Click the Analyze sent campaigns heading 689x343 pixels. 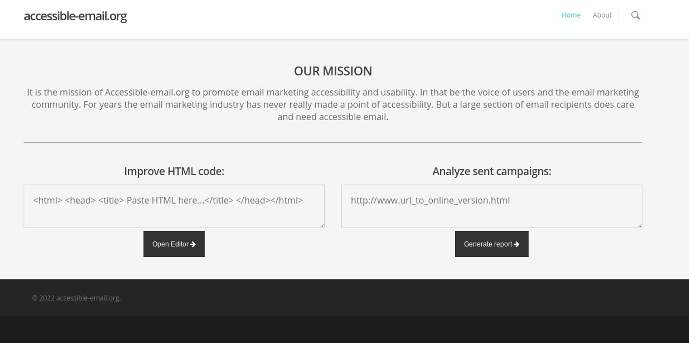click(492, 171)
